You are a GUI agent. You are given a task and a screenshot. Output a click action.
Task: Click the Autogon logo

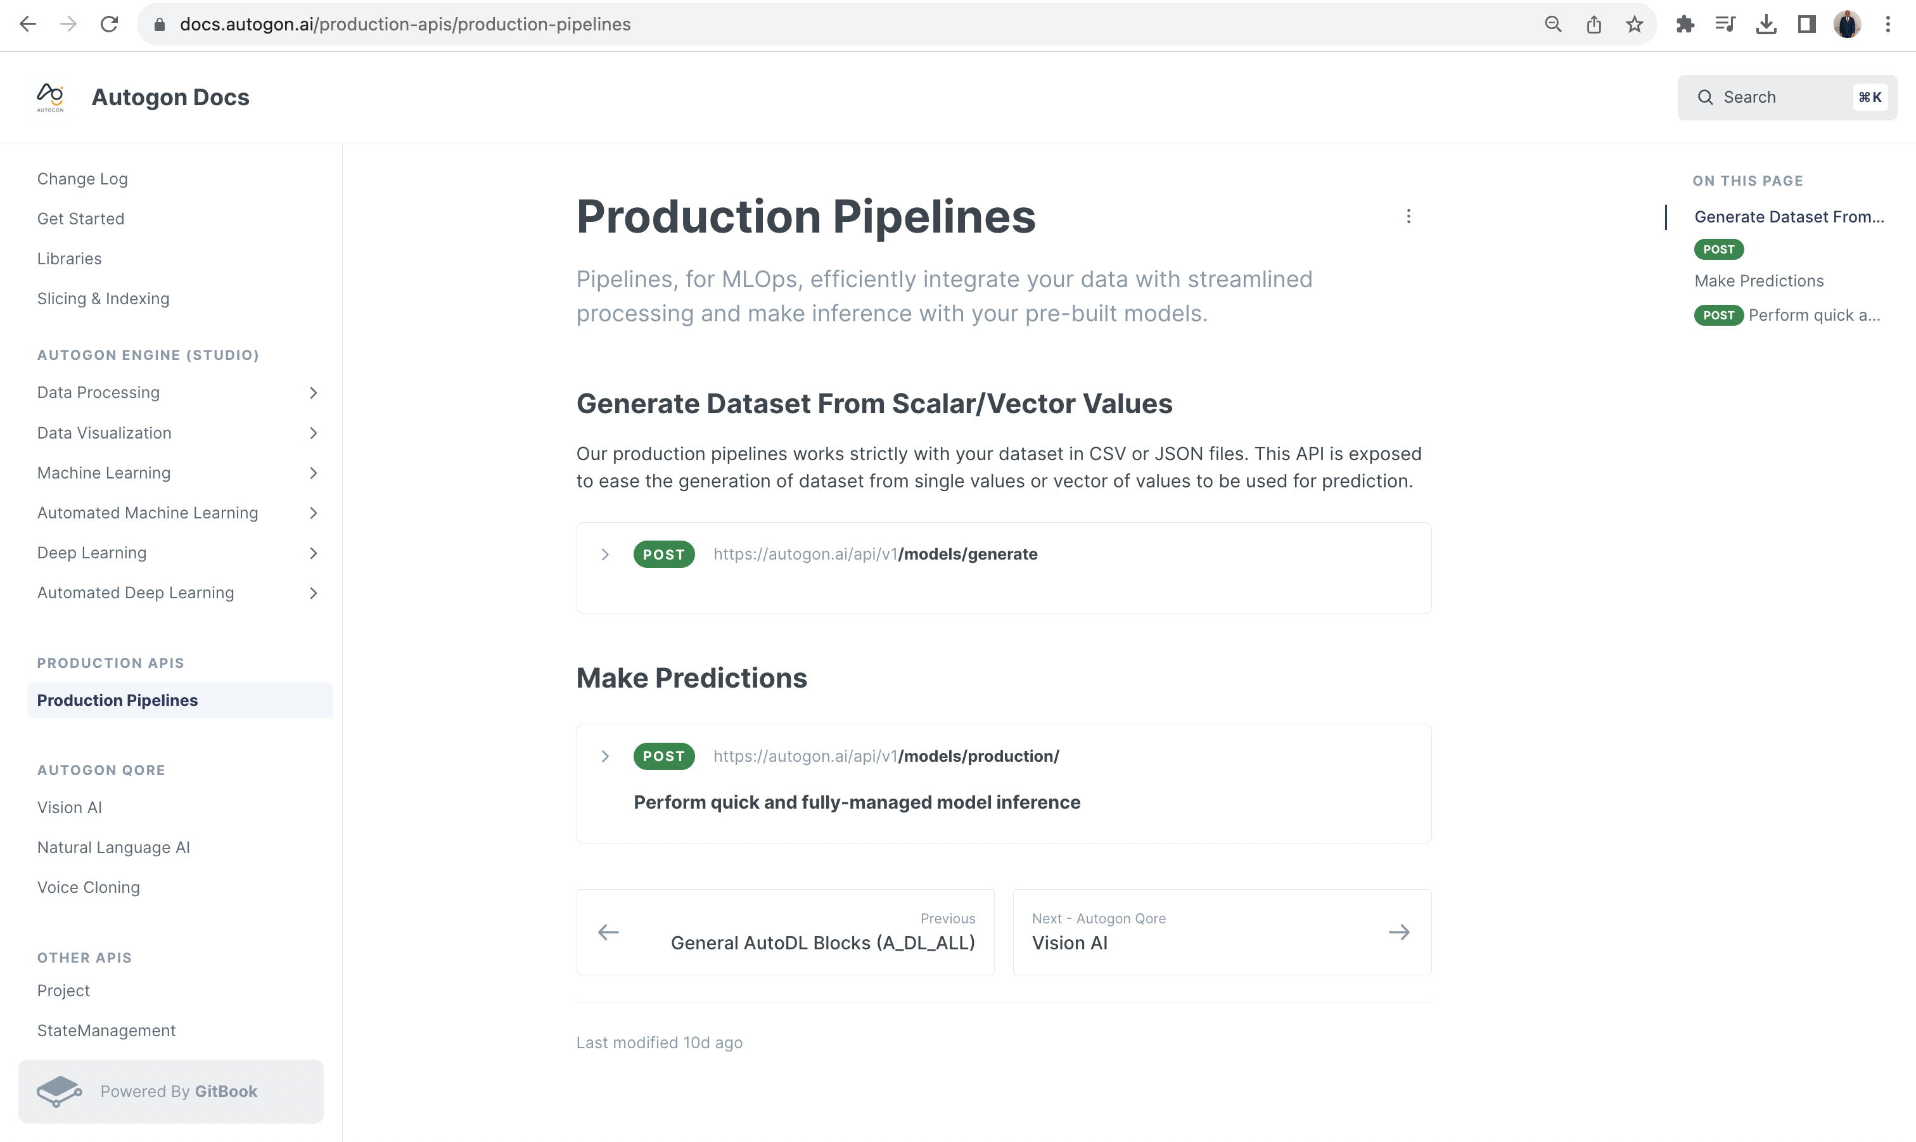coord(51,97)
